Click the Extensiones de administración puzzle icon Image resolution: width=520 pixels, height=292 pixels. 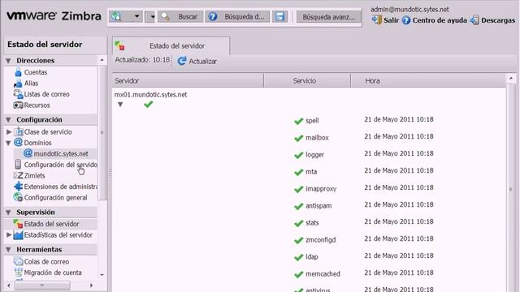(18, 187)
